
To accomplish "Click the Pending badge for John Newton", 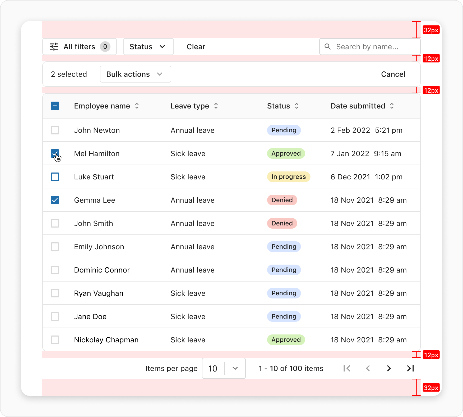I will click(x=284, y=130).
